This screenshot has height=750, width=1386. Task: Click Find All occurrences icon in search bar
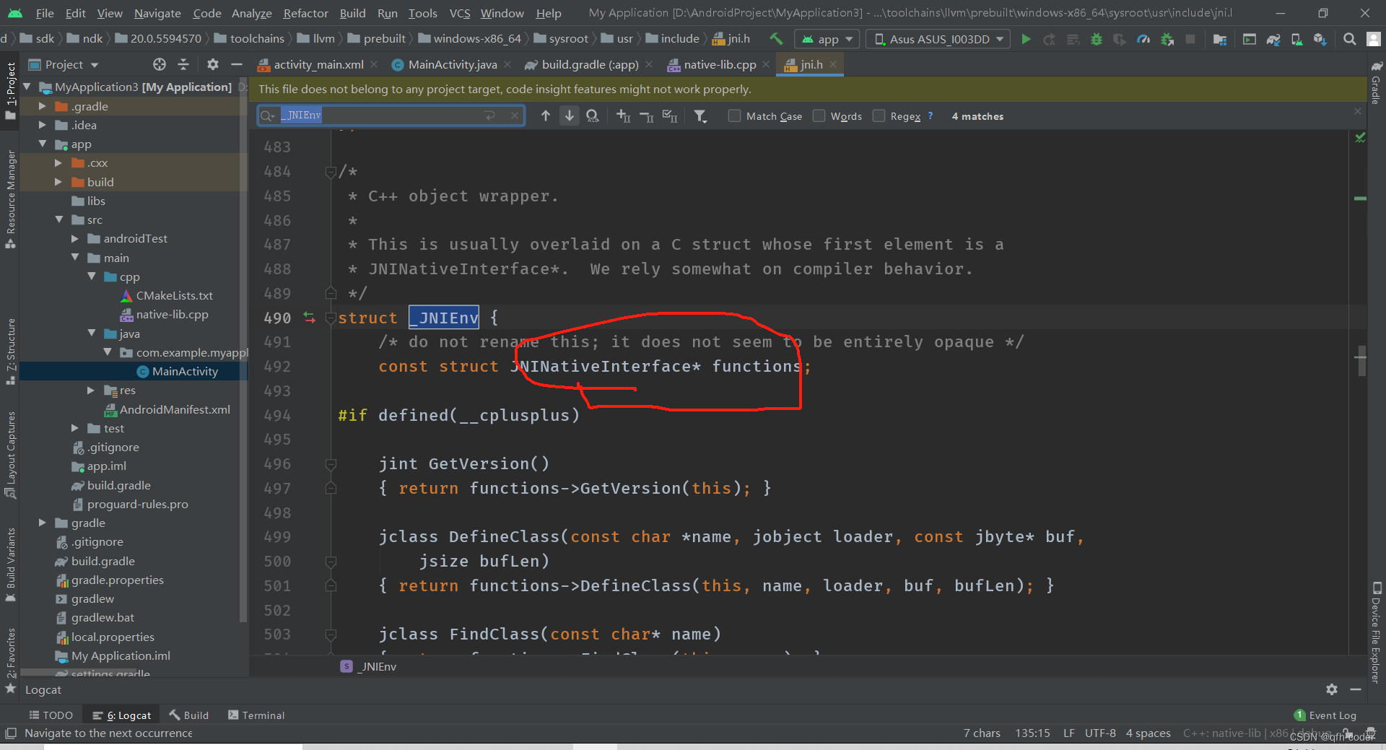[593, 115]
